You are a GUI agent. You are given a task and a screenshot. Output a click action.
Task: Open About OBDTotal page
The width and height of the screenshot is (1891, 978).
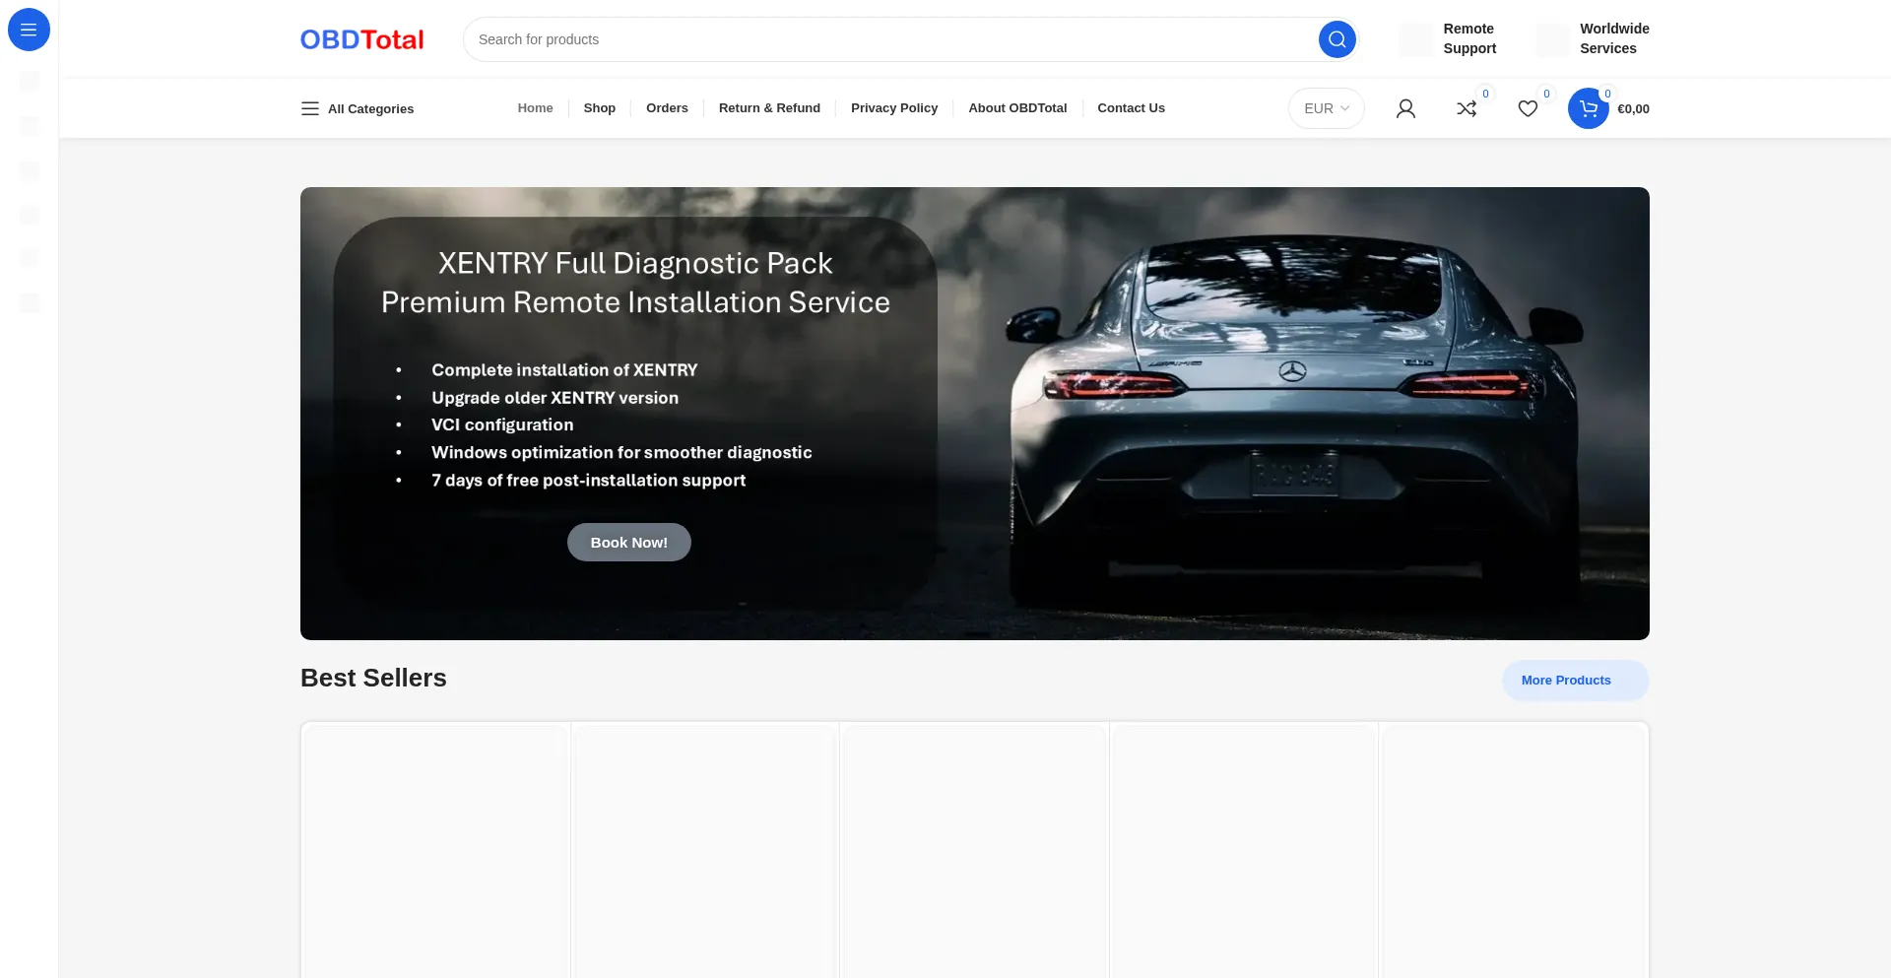1017,108
